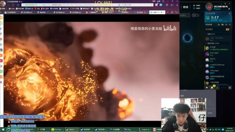Open the missions icon with yellow badge

[x=212, y=88]
